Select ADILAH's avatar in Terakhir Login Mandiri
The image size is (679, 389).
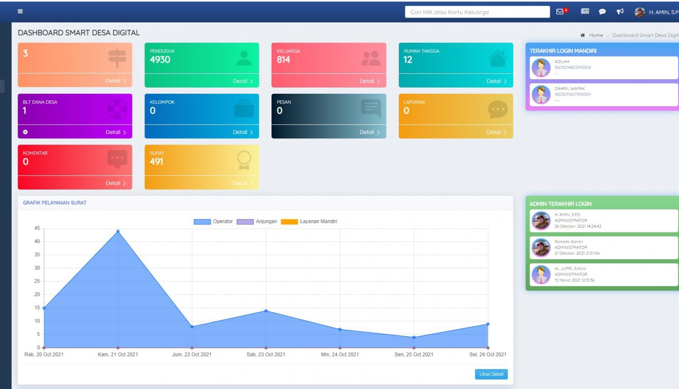coord(541,68)
